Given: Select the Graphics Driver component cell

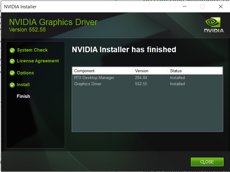Looking at the screenshot, I should click(x=88, y=84).
